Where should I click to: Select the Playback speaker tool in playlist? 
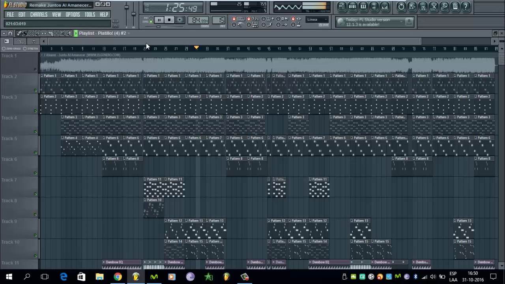(x=69, y=34)
